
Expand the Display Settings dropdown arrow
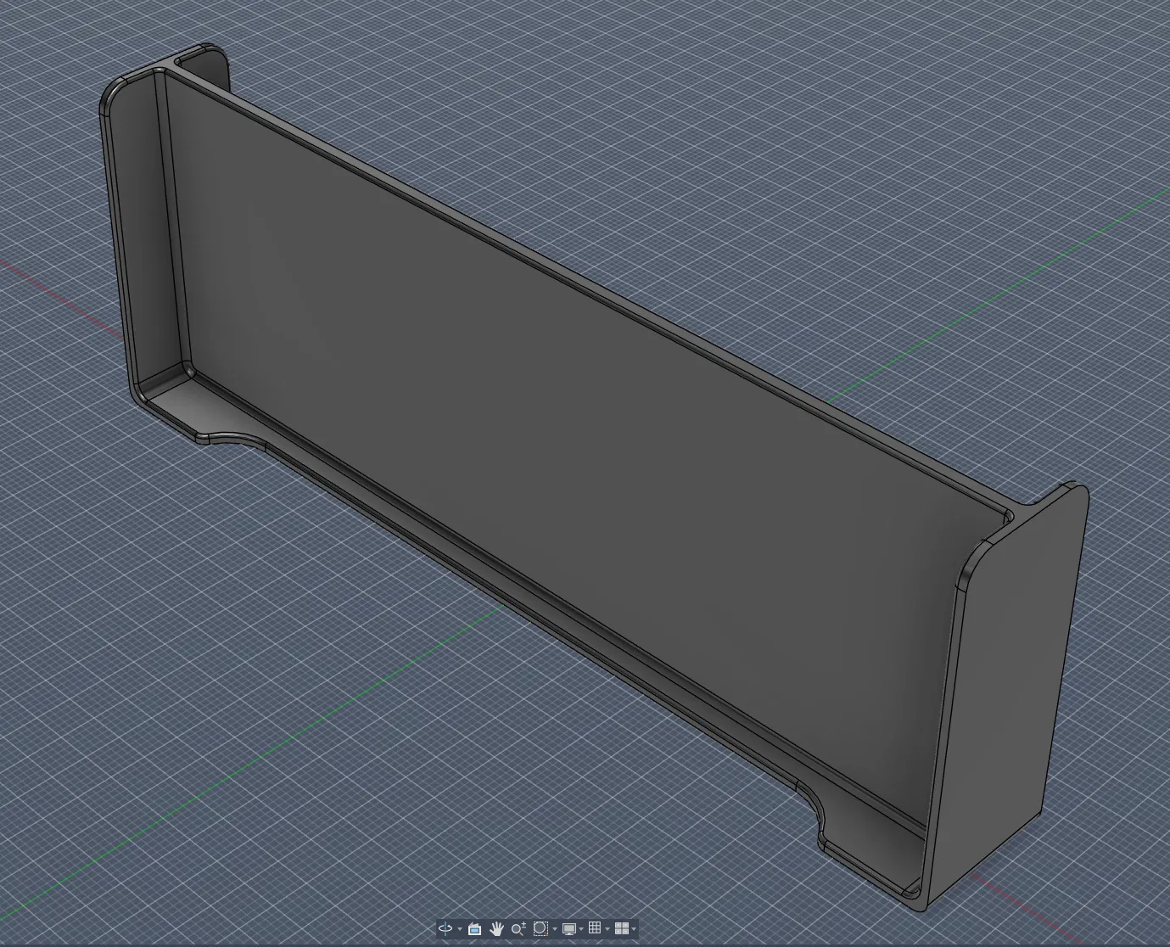click(581, 929)
